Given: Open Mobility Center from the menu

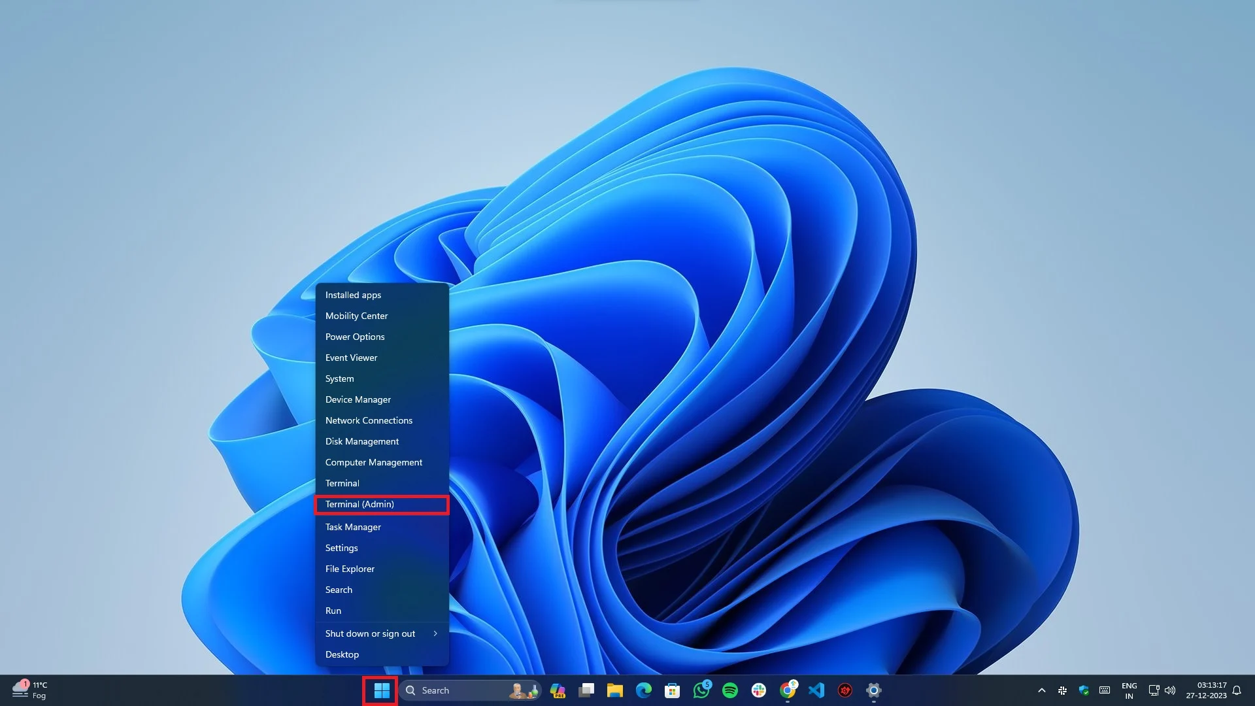Looking at the screenshot, I should click(x=382, y=316).
